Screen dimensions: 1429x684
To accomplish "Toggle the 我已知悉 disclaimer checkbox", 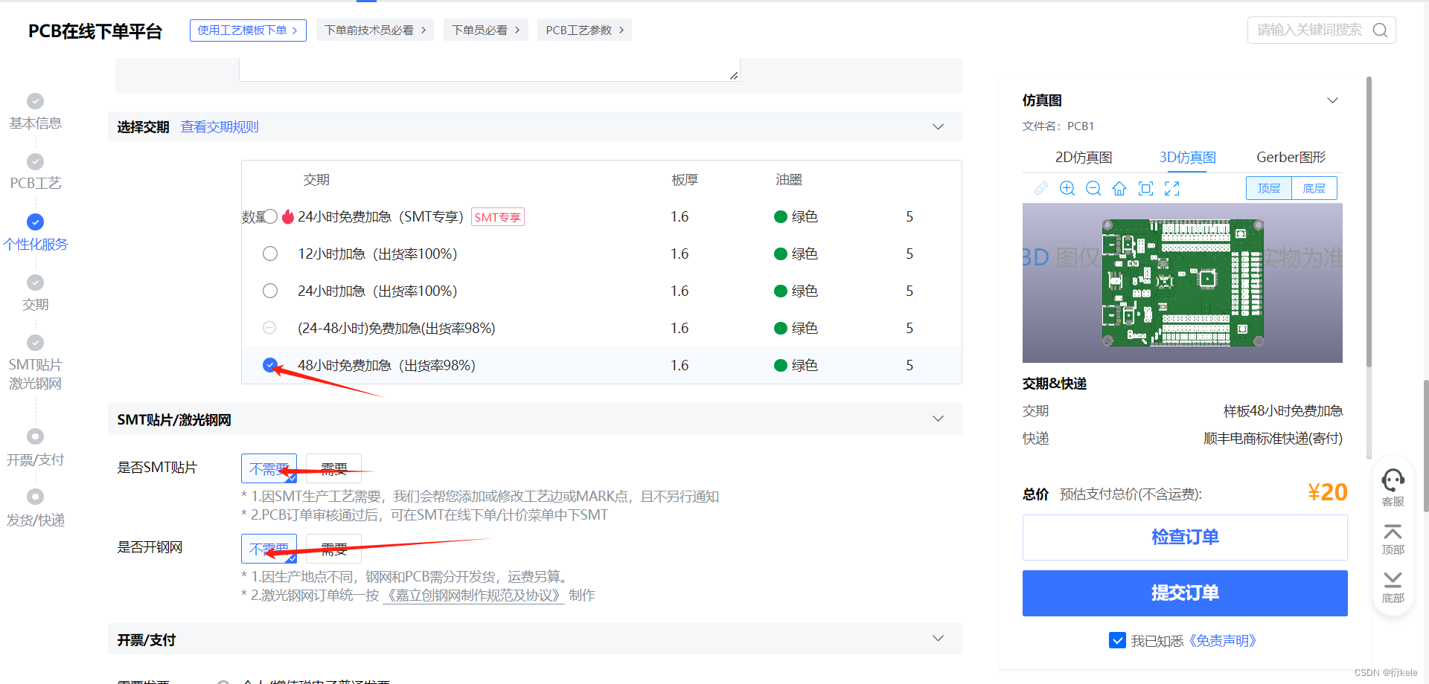I will coord(1117,640).
